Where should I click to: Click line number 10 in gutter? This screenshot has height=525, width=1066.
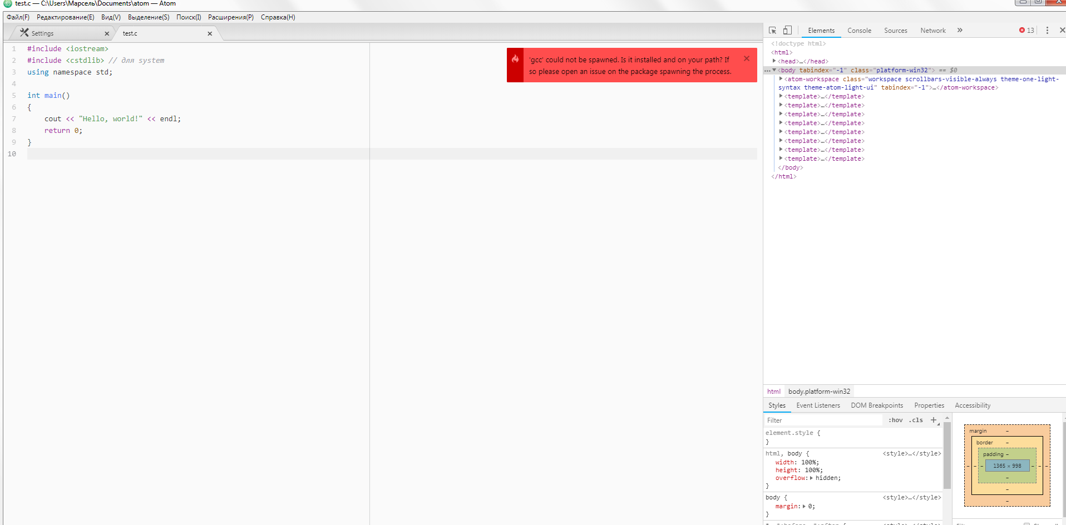[12, 154]
